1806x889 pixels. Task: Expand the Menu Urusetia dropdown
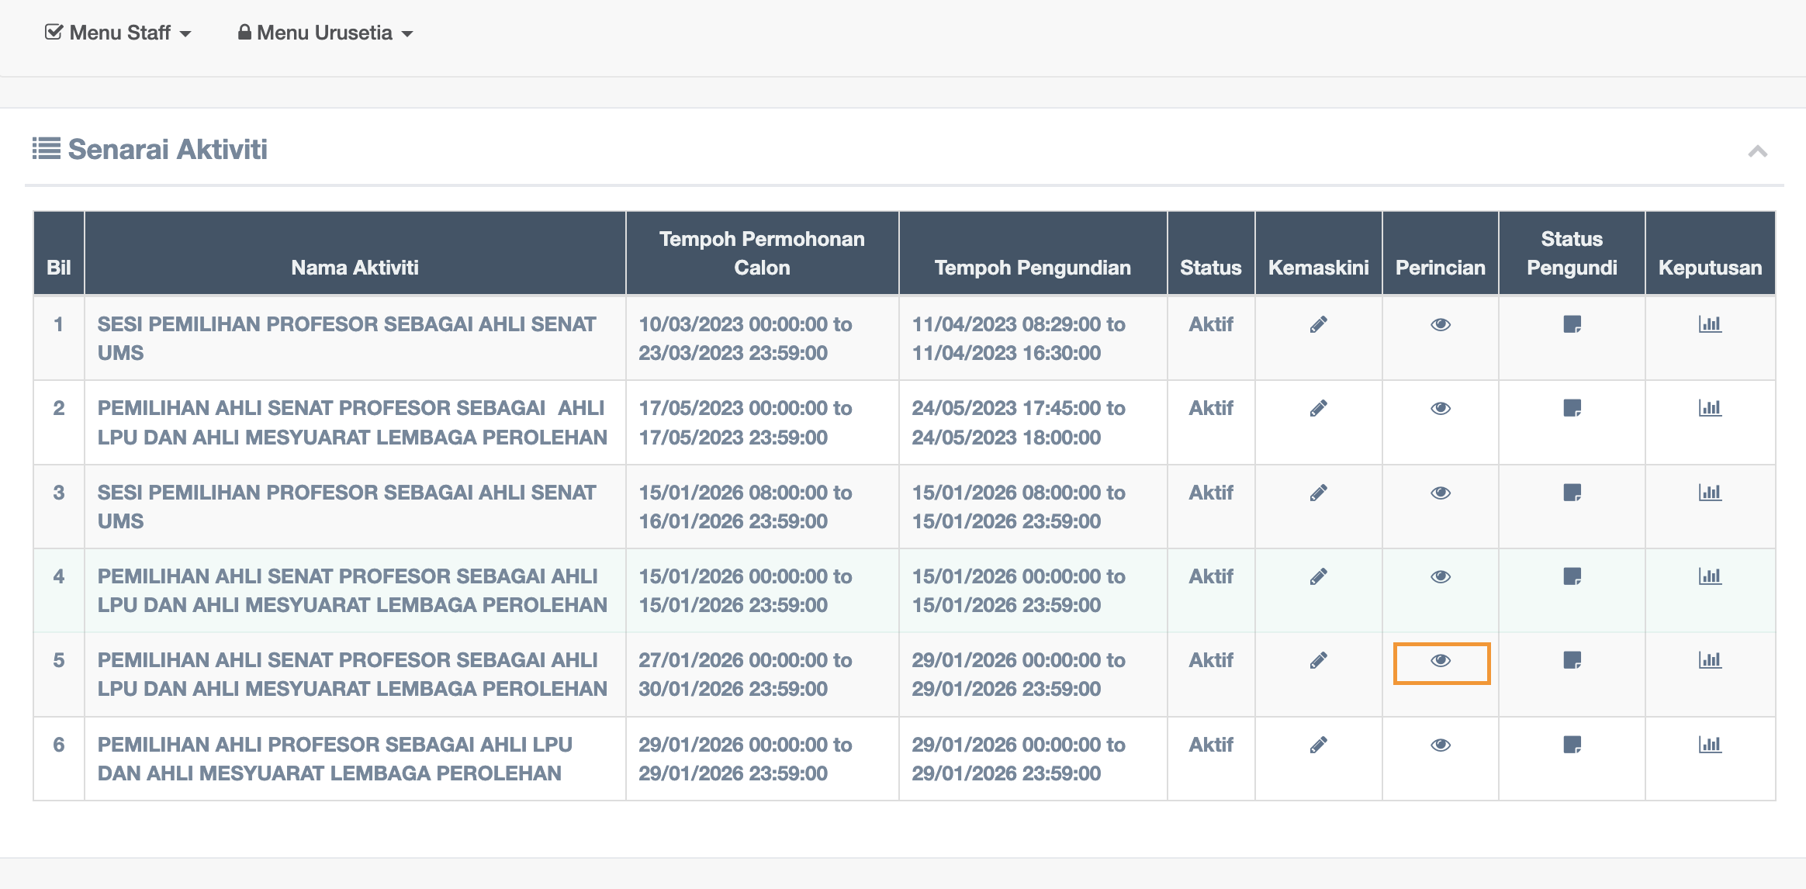point(325,33)
